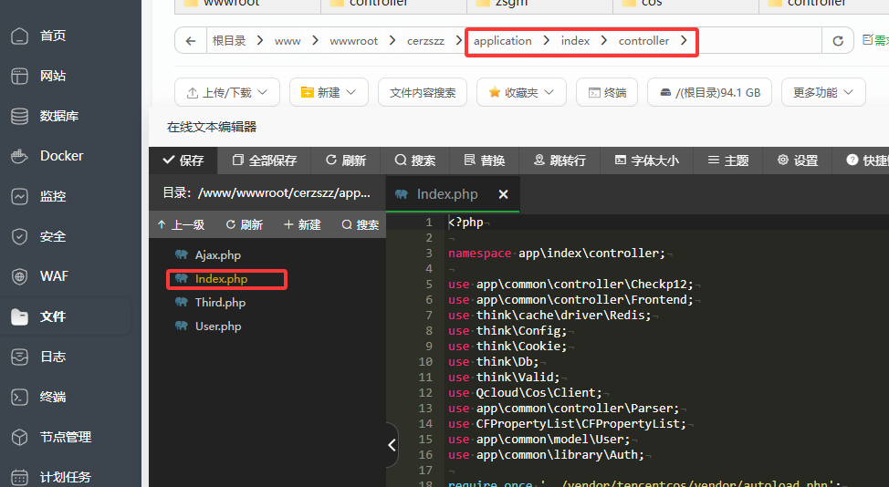Open User.php in the file tree
The height and width of the screenshot is (487, 889).
pos(217,326)
